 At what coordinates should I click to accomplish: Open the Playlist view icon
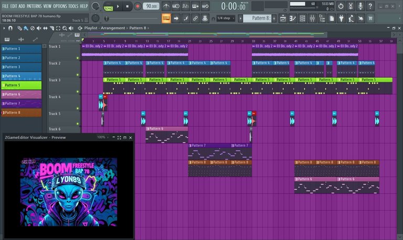[x=283, y=18]
